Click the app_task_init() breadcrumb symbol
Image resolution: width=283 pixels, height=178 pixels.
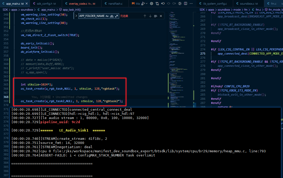70,10
